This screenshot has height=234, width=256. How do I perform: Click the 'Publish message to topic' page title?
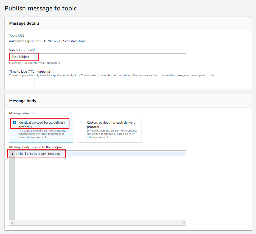[x=41, y=8]
